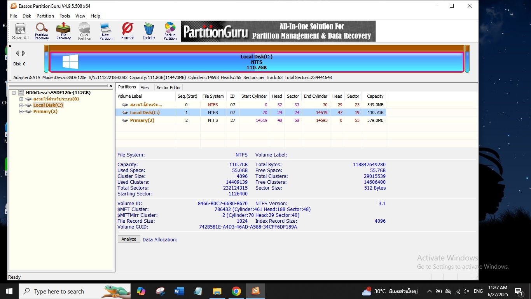Click the PartitionGuru banner ad
This screenshot has height=299, width=531.
click(x=278, y=31)
